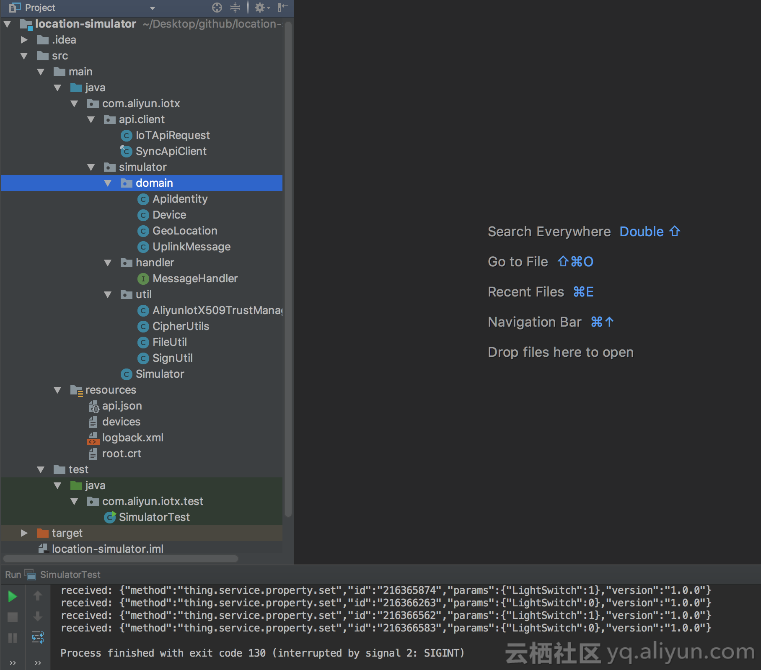This screenshot has height=670, width=761.
Task: Open the Project view dropdown arrow
Action: click(153, 8)
